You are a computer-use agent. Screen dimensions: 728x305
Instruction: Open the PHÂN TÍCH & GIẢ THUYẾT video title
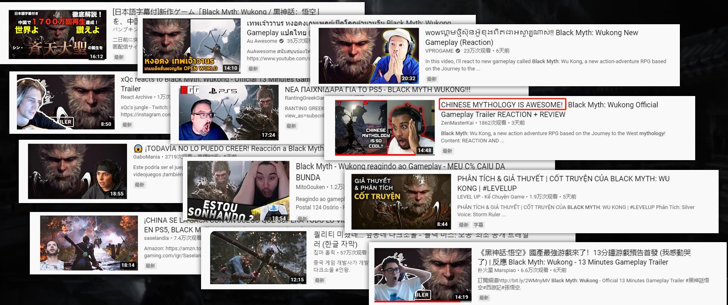click(x=563, y=184)
